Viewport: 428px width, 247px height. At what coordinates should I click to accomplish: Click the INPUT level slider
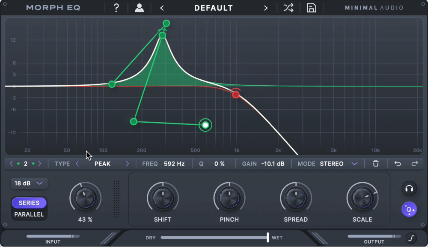pyautogui.click(x=53, y=236)
